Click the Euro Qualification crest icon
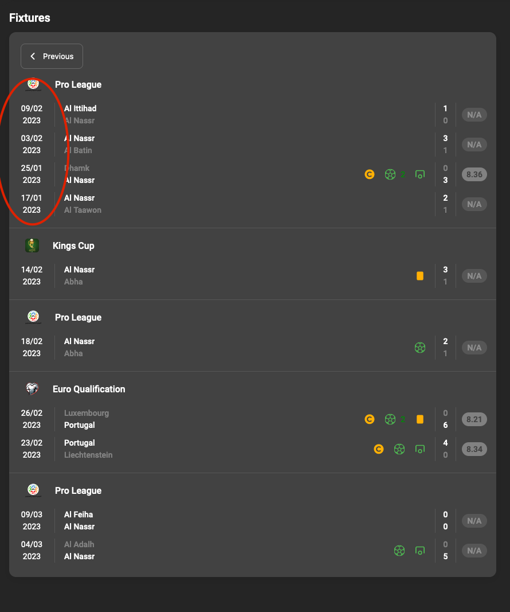This screenshot has width=510, height=612. click(33, 388)
